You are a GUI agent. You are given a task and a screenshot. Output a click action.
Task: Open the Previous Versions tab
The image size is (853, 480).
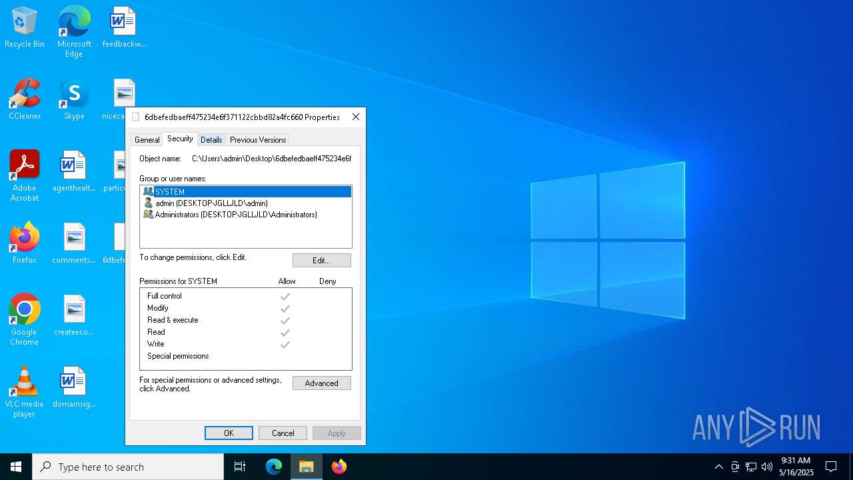[258, 140]
